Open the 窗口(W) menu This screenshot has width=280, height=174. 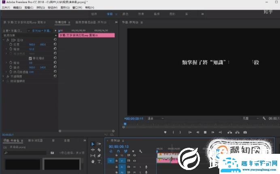[x=77, y=8]
